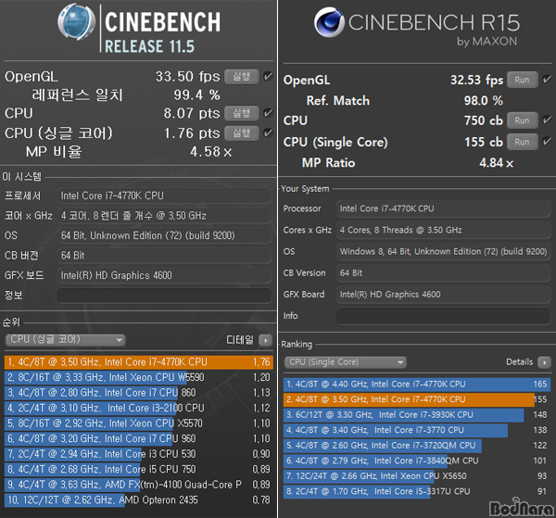
Task: Select ranking row AMD Opteron 2435
Action: click(x=139, y=499)
